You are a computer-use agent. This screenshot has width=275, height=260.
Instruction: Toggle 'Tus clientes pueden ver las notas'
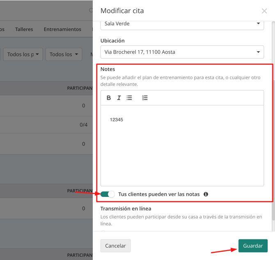pyautogui.click(x=108, y=194)
